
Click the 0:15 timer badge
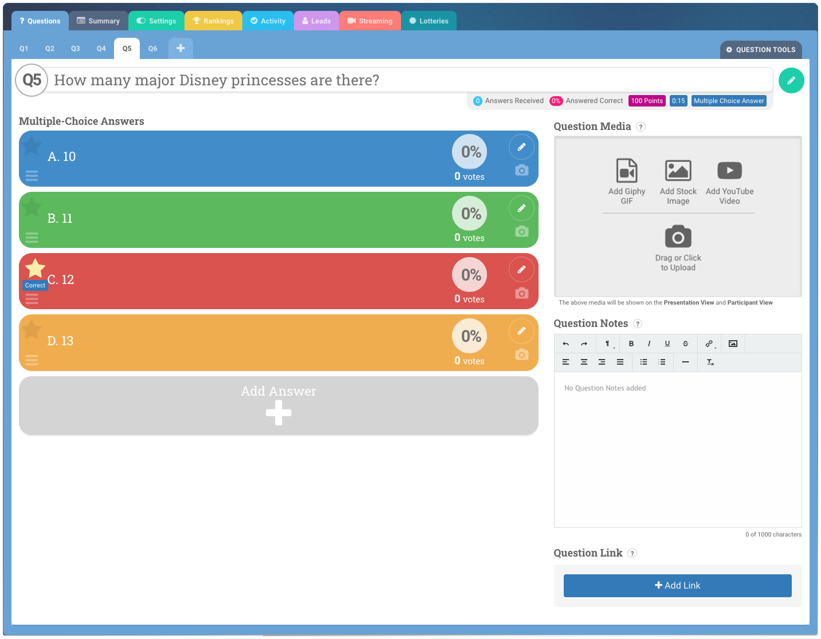click(x=678, y=101)
